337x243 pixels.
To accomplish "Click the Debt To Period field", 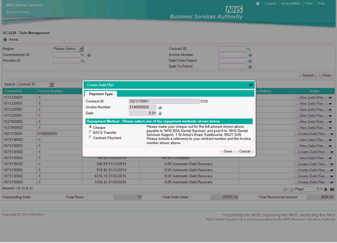I will (232, 67).
